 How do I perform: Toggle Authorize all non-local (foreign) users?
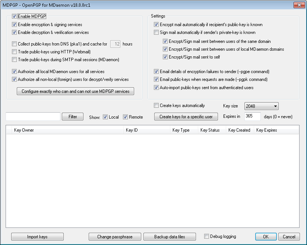tap(14, 79)
